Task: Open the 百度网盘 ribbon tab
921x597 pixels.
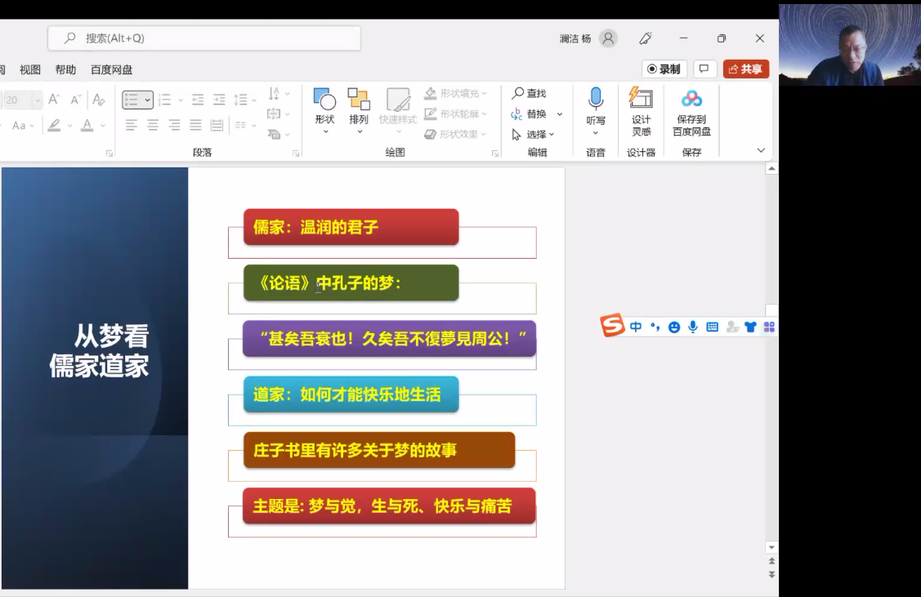Action: [x=111, y=70]
